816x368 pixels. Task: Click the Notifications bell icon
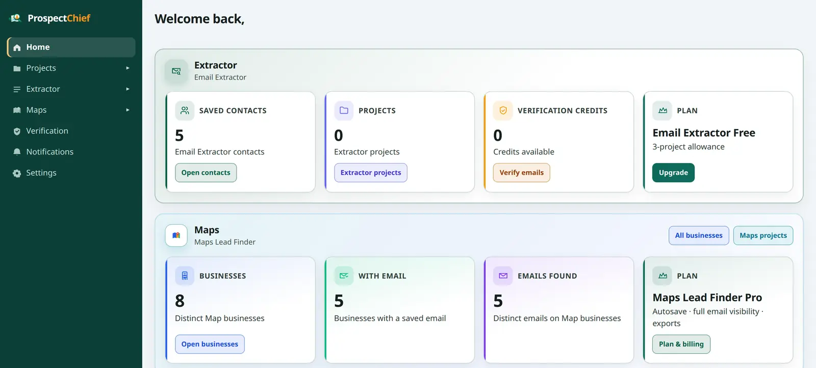[x=17, y=152]
